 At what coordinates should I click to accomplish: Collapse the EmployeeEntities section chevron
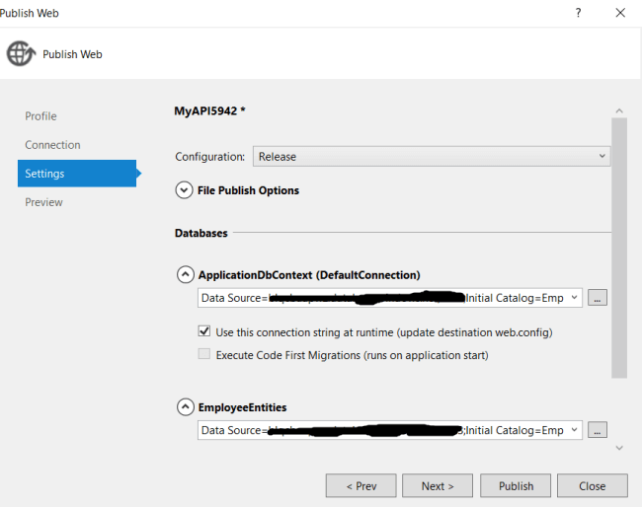185,406
